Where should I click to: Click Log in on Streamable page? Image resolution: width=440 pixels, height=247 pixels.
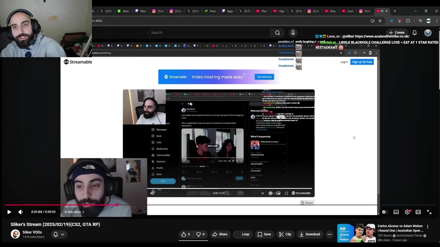point(344,62)
